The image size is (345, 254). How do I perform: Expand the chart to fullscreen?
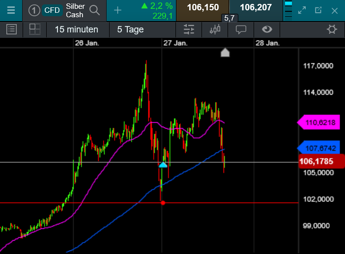tap(302, 10)
